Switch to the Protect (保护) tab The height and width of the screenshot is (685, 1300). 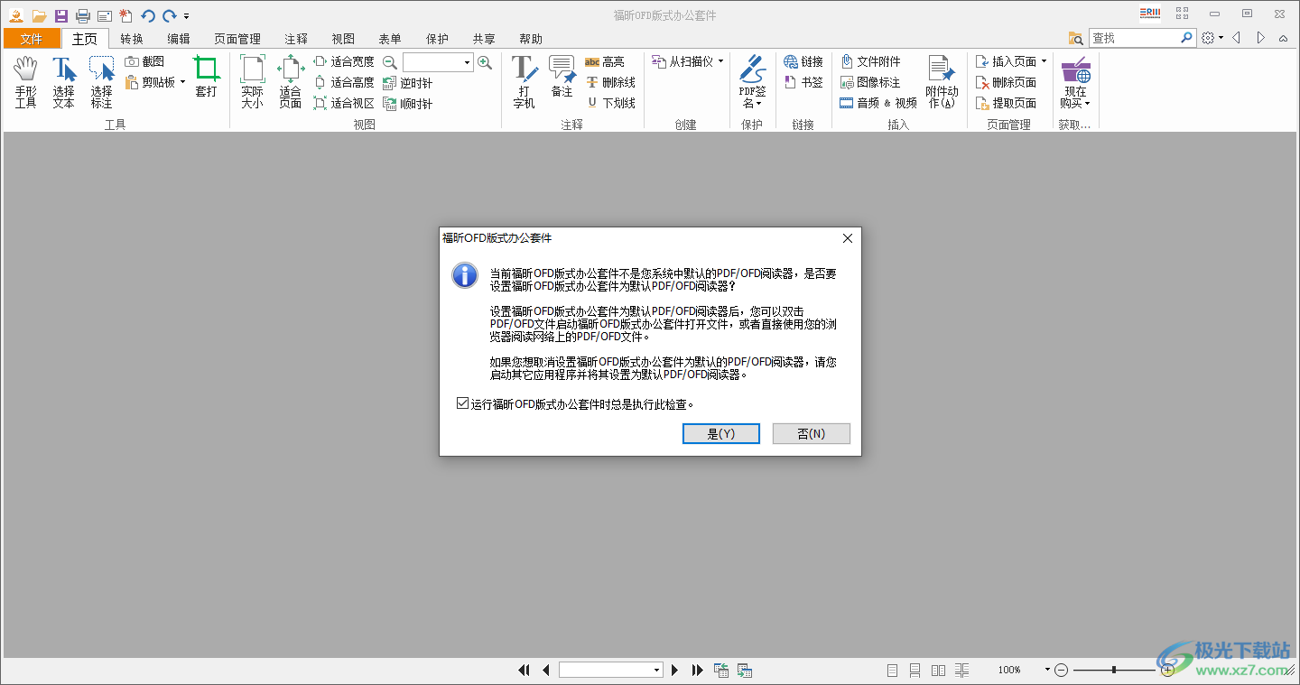pos(437,39)
